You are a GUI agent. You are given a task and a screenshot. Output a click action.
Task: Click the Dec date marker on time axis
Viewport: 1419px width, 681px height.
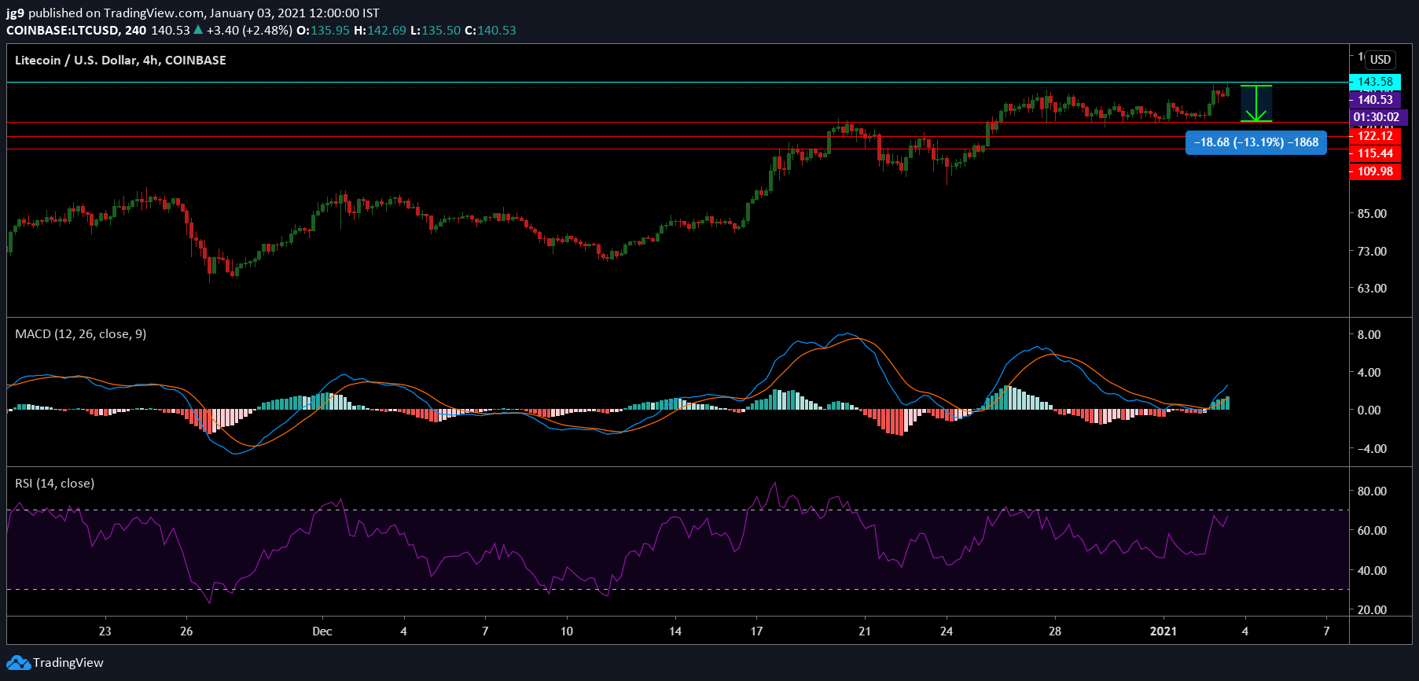322,631
